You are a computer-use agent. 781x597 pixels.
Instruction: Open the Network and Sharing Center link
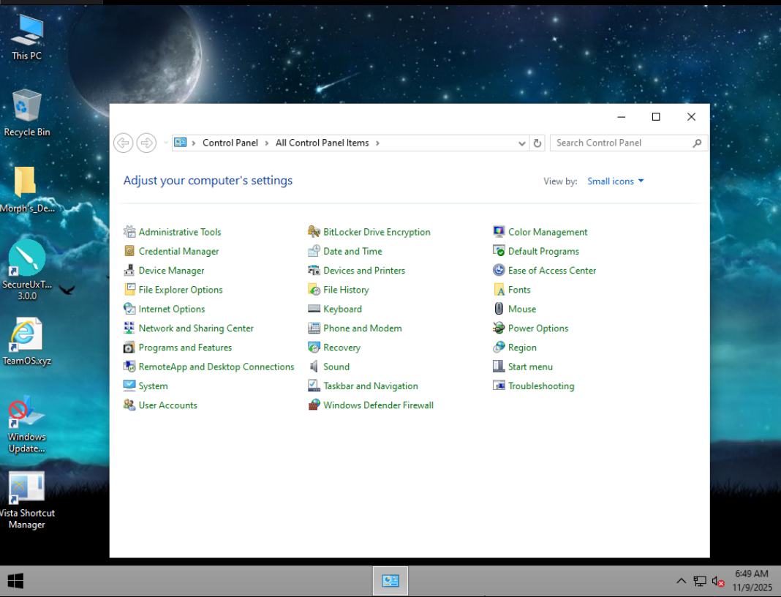click(x=196, y=328)
